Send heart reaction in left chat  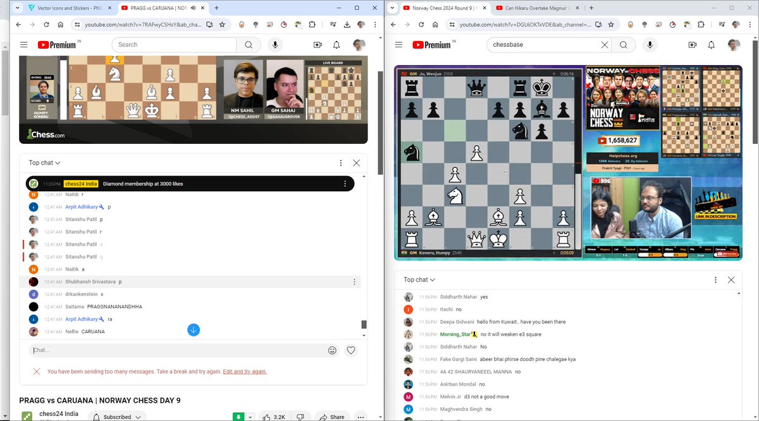(351, 350)
